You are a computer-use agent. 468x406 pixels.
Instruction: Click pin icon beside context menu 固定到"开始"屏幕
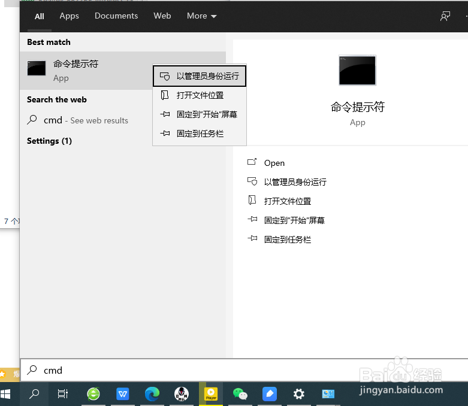click(x=165, y=114)
